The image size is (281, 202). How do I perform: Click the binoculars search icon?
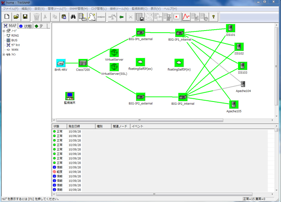pyautogui.click(x=74, y=17)
